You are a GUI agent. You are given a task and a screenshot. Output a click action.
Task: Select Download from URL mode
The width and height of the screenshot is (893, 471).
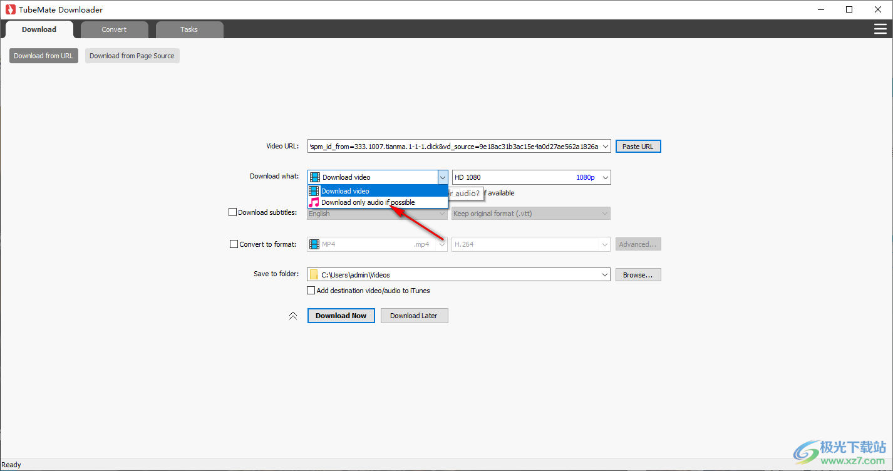coord(44,56)
